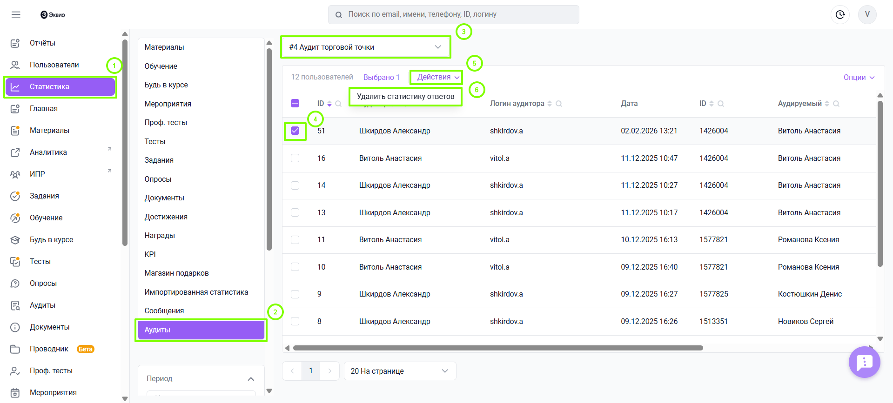Toggle the select-all header checkbox
The image size is (893, 403).
point(295,103)
